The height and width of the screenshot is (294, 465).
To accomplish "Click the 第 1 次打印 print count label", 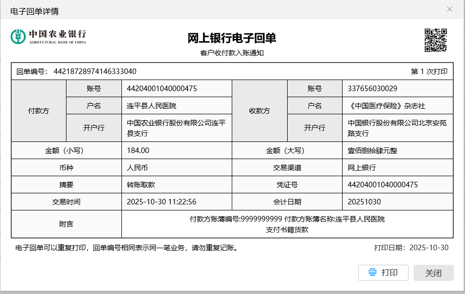I will 429,71.
